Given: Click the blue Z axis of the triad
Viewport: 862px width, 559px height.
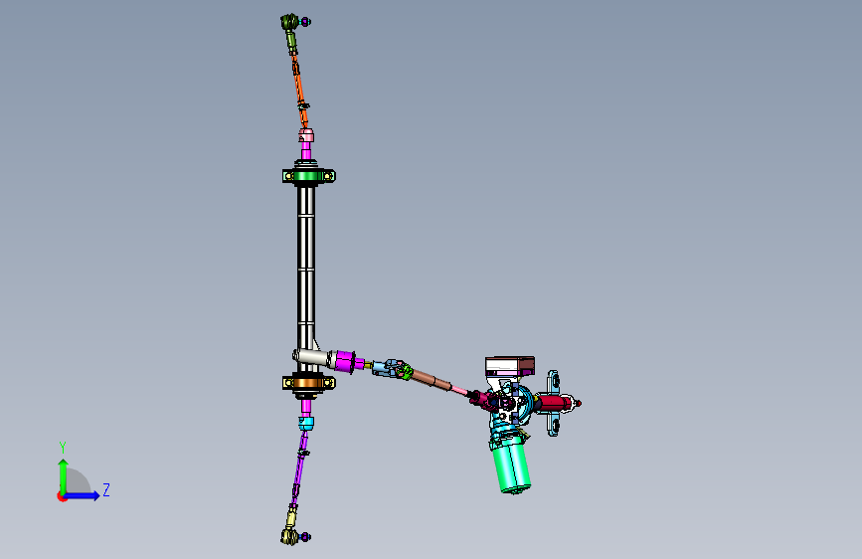Looking at the screenshot, I should (83, 495).
